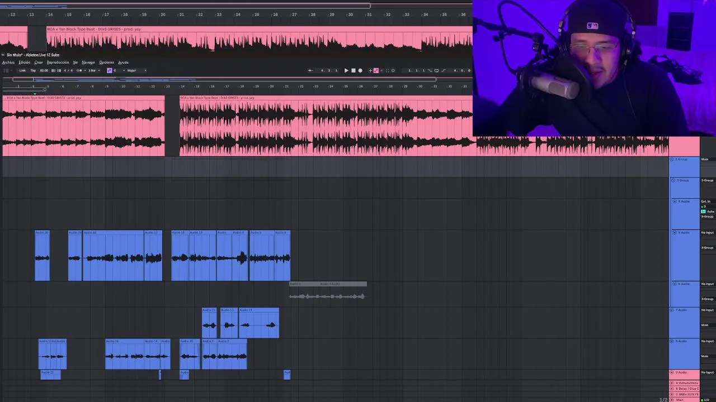716x402 pixels.
Task: Click the Capture MIDI icon
Action: (387, 70)
